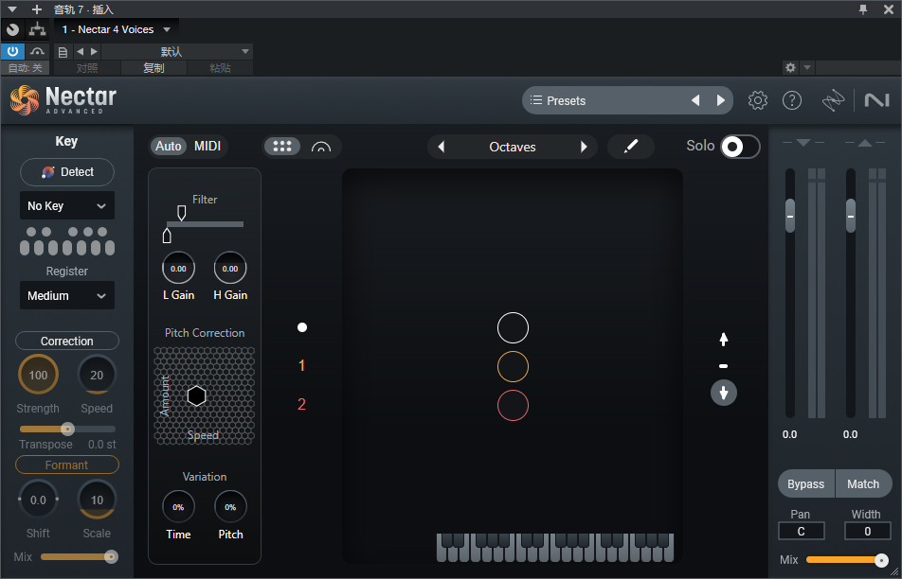The height and width of the screenshot is (579, 902).
Task: Click the down arrow voice direction button
Action: [724, 393]
